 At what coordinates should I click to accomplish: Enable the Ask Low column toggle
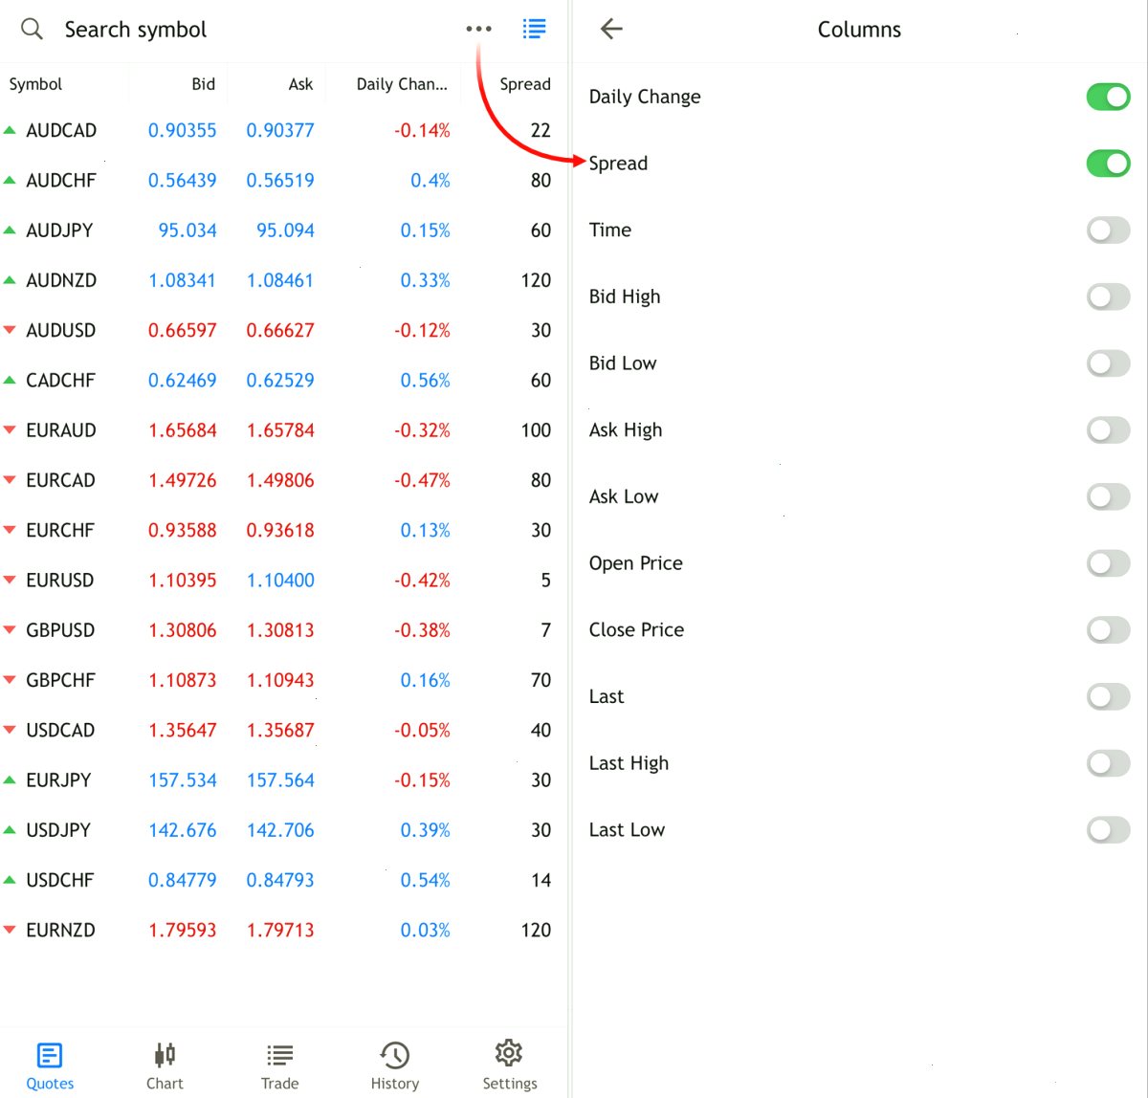[1108, 496]
